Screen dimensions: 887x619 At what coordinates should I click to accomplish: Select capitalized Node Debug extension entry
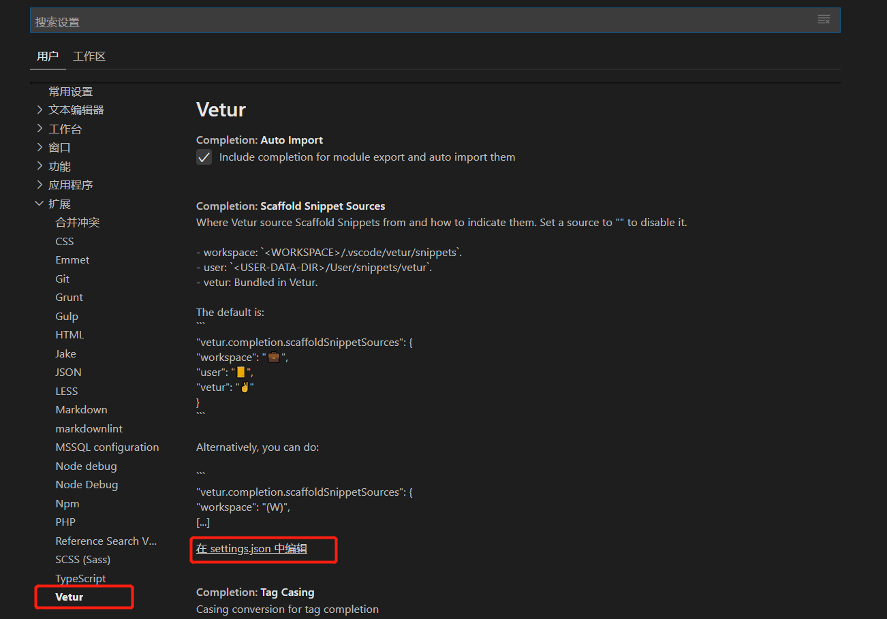click(x=87, y=484)
